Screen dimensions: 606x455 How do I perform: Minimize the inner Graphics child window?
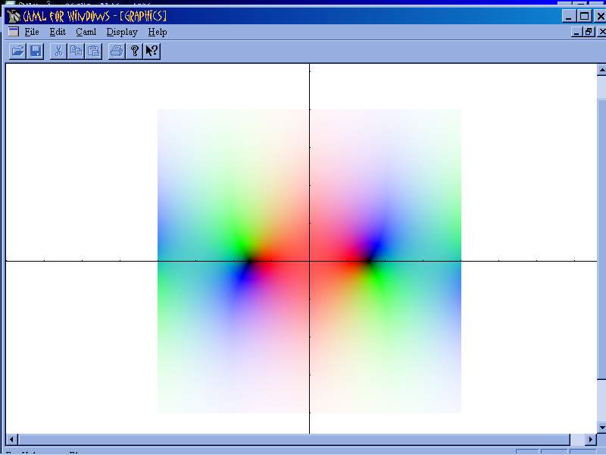[x=577, y=32]
